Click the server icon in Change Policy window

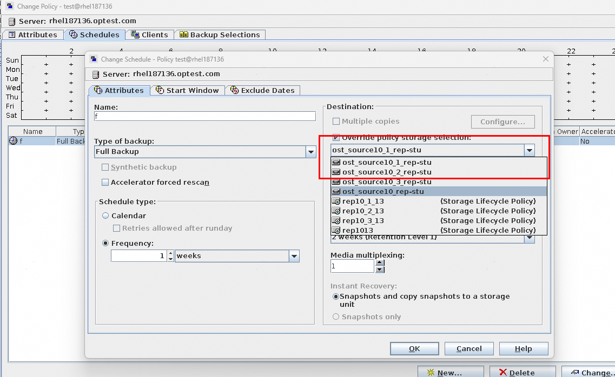coord(12,22)
